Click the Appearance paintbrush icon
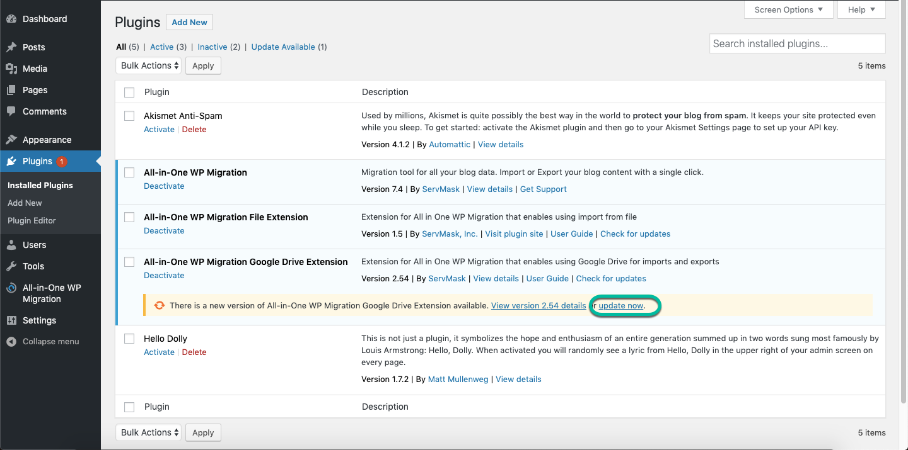908x450 pixels. coord(11,140)
